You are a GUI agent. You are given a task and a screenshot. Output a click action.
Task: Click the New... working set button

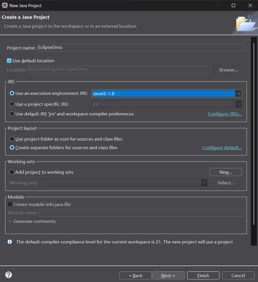pyautogui.click(x=226, y=172)
